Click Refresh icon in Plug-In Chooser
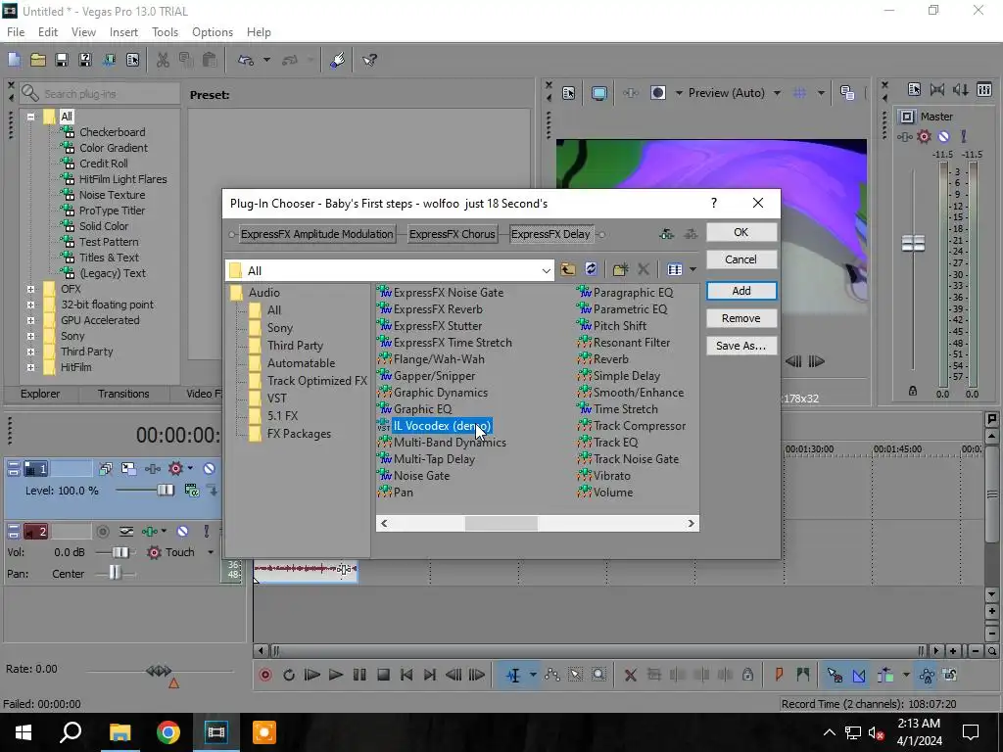This screenshot has width=1003, height=752. pyautogui.click(x=591, y=270)
